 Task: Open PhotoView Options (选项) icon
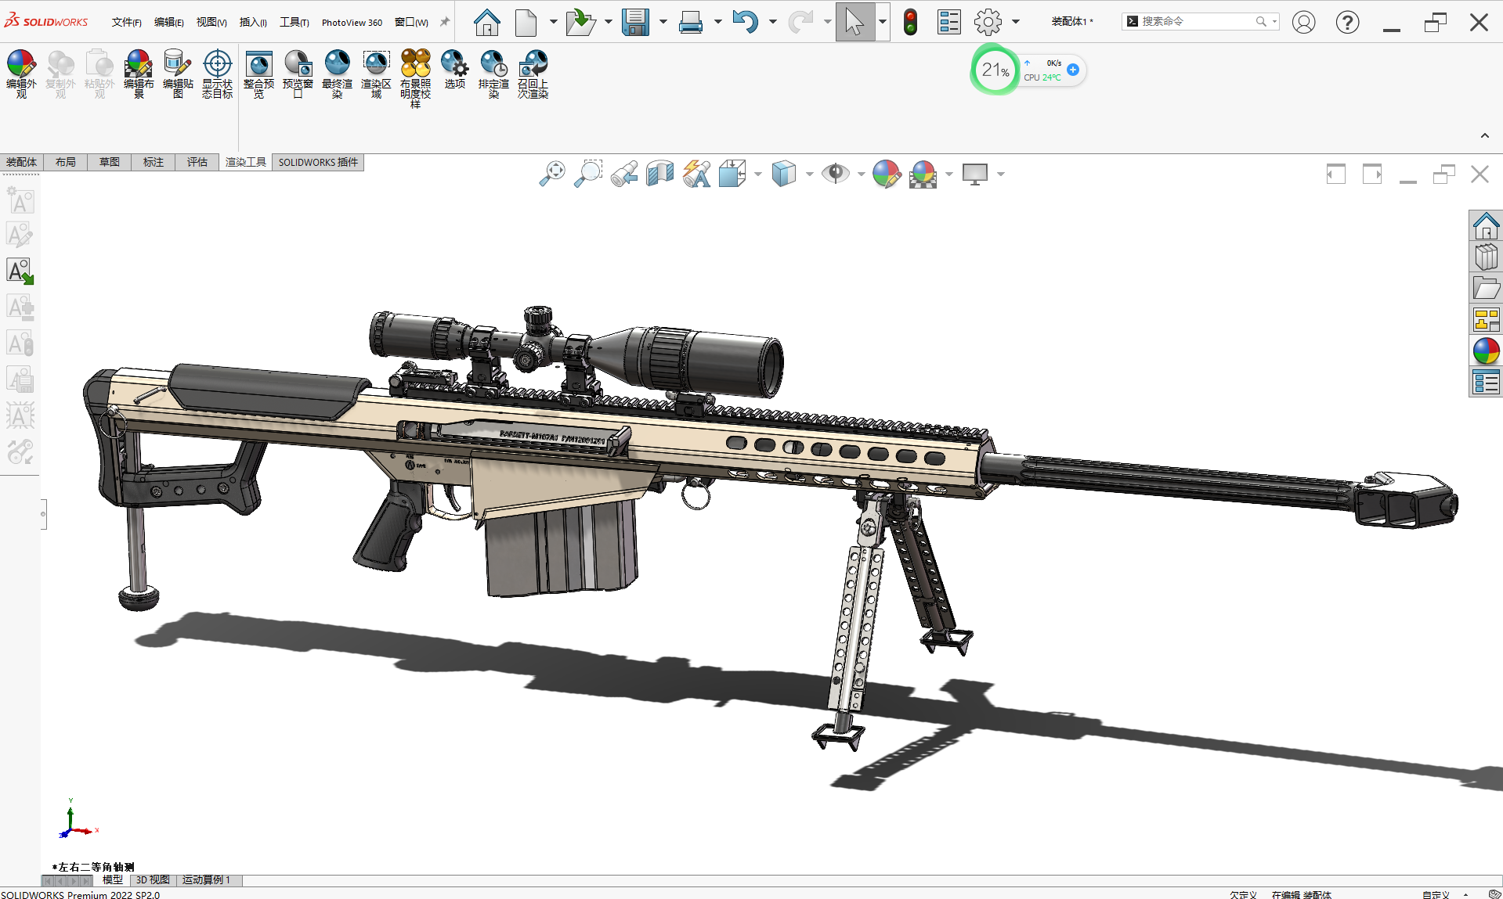[454, 69]
